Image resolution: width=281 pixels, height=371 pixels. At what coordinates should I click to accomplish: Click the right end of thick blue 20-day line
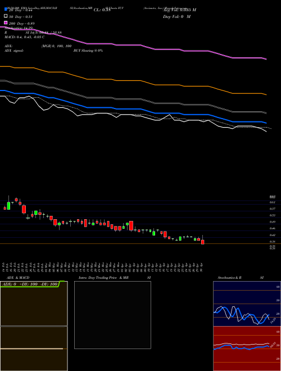point(266,123)
